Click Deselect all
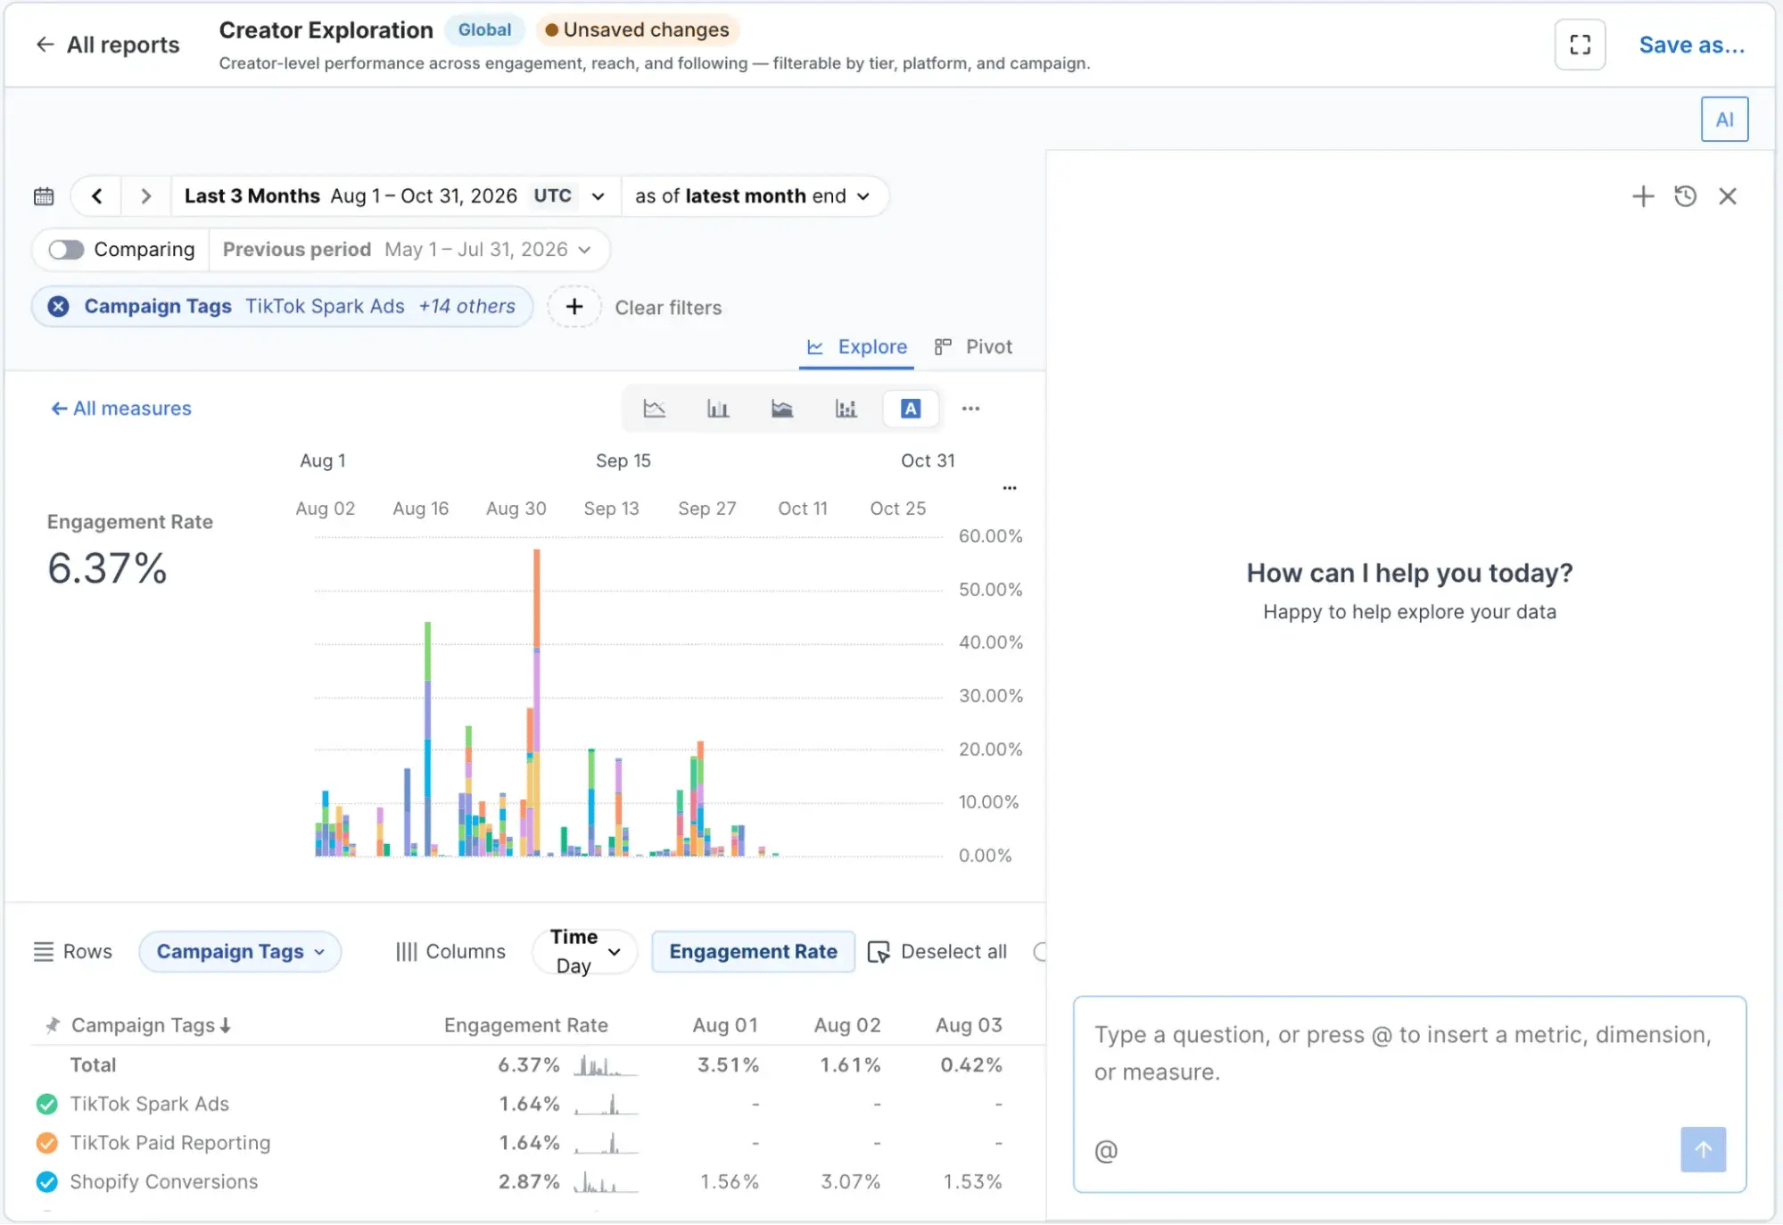The height and width of the screenshot is (1225, 1783). tap(938, 952)
